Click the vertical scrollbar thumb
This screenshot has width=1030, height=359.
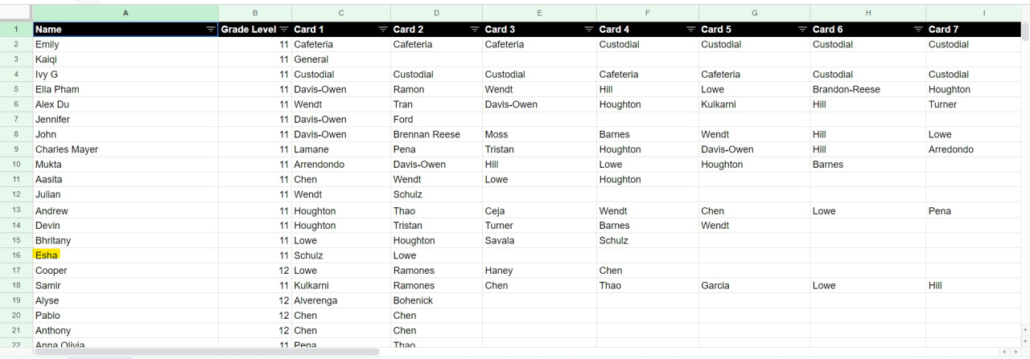1025,32
